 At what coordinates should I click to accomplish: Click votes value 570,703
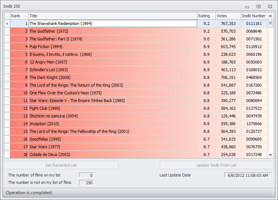pos(228,31)
